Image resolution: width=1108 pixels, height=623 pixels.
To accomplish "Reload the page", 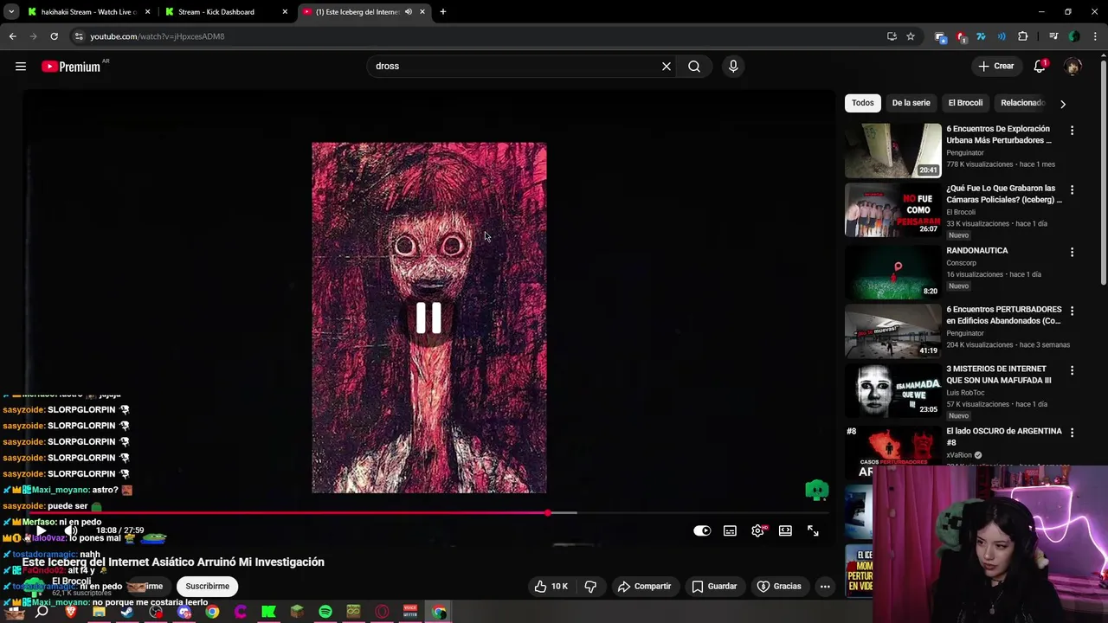I will point(54,36).
